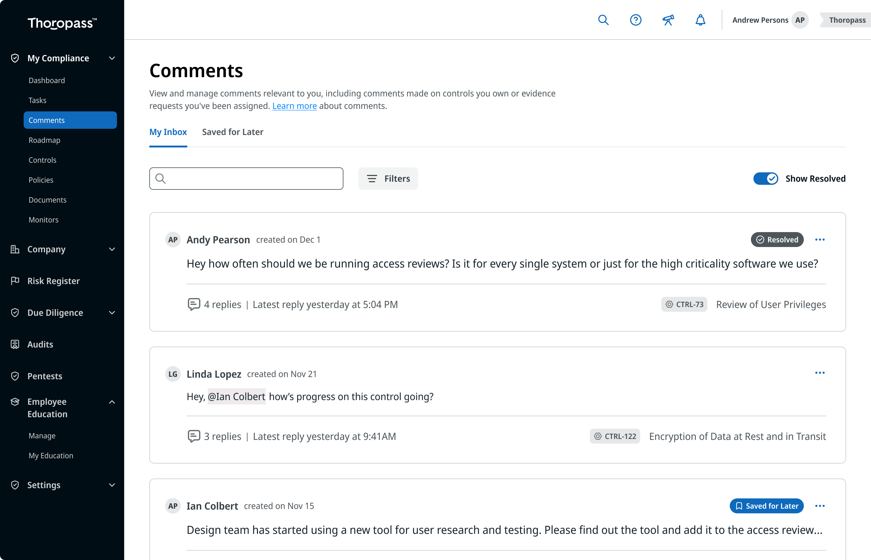Click the Saved for Later badge on Ian Colbert's comment

(767, 506)
